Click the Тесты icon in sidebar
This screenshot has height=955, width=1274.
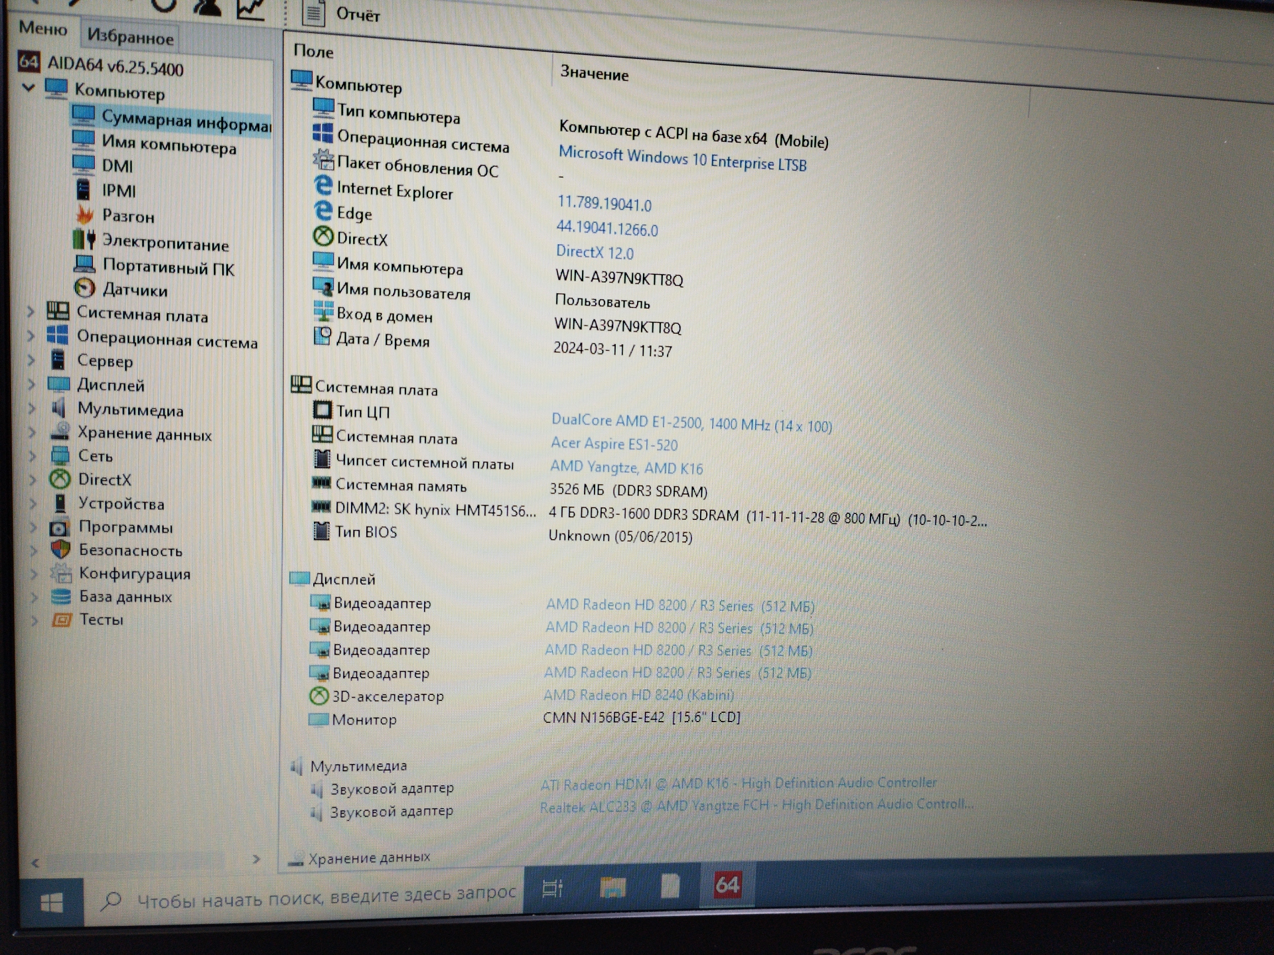tap(62, 619)
